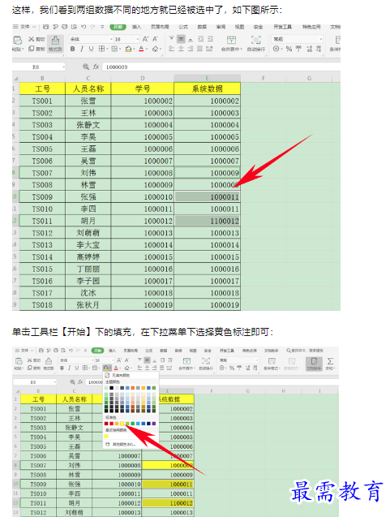Viewport: 390px width, 517px height.
Task: Toggle middle vertical alignment in the first spreadsheet ribbon
Action: coord(181,39)
